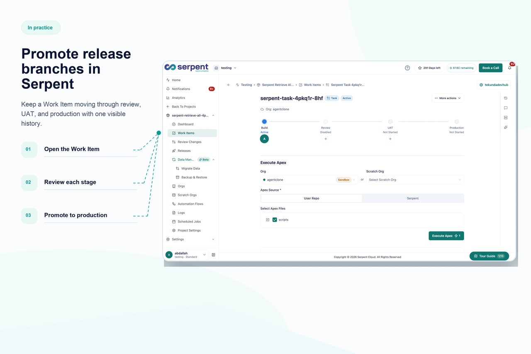Viewport: 531px width, 354px height.
Task: Open Analytics in the sidebar
Action: coord(191,98)
